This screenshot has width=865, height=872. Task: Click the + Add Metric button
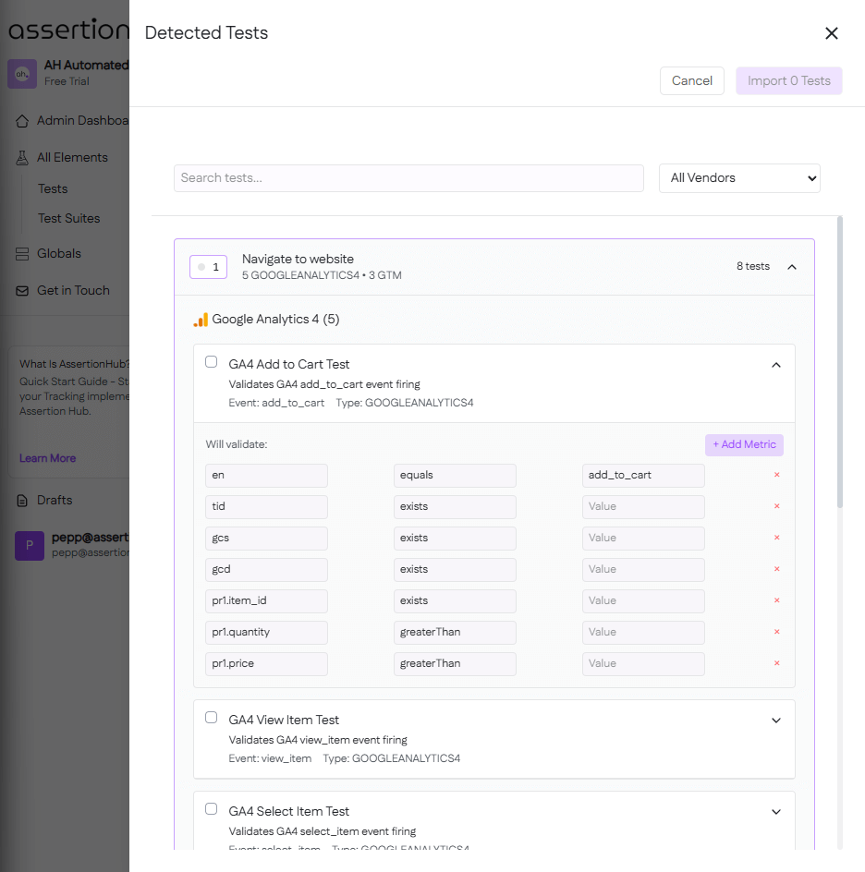(x=744, y=444)
